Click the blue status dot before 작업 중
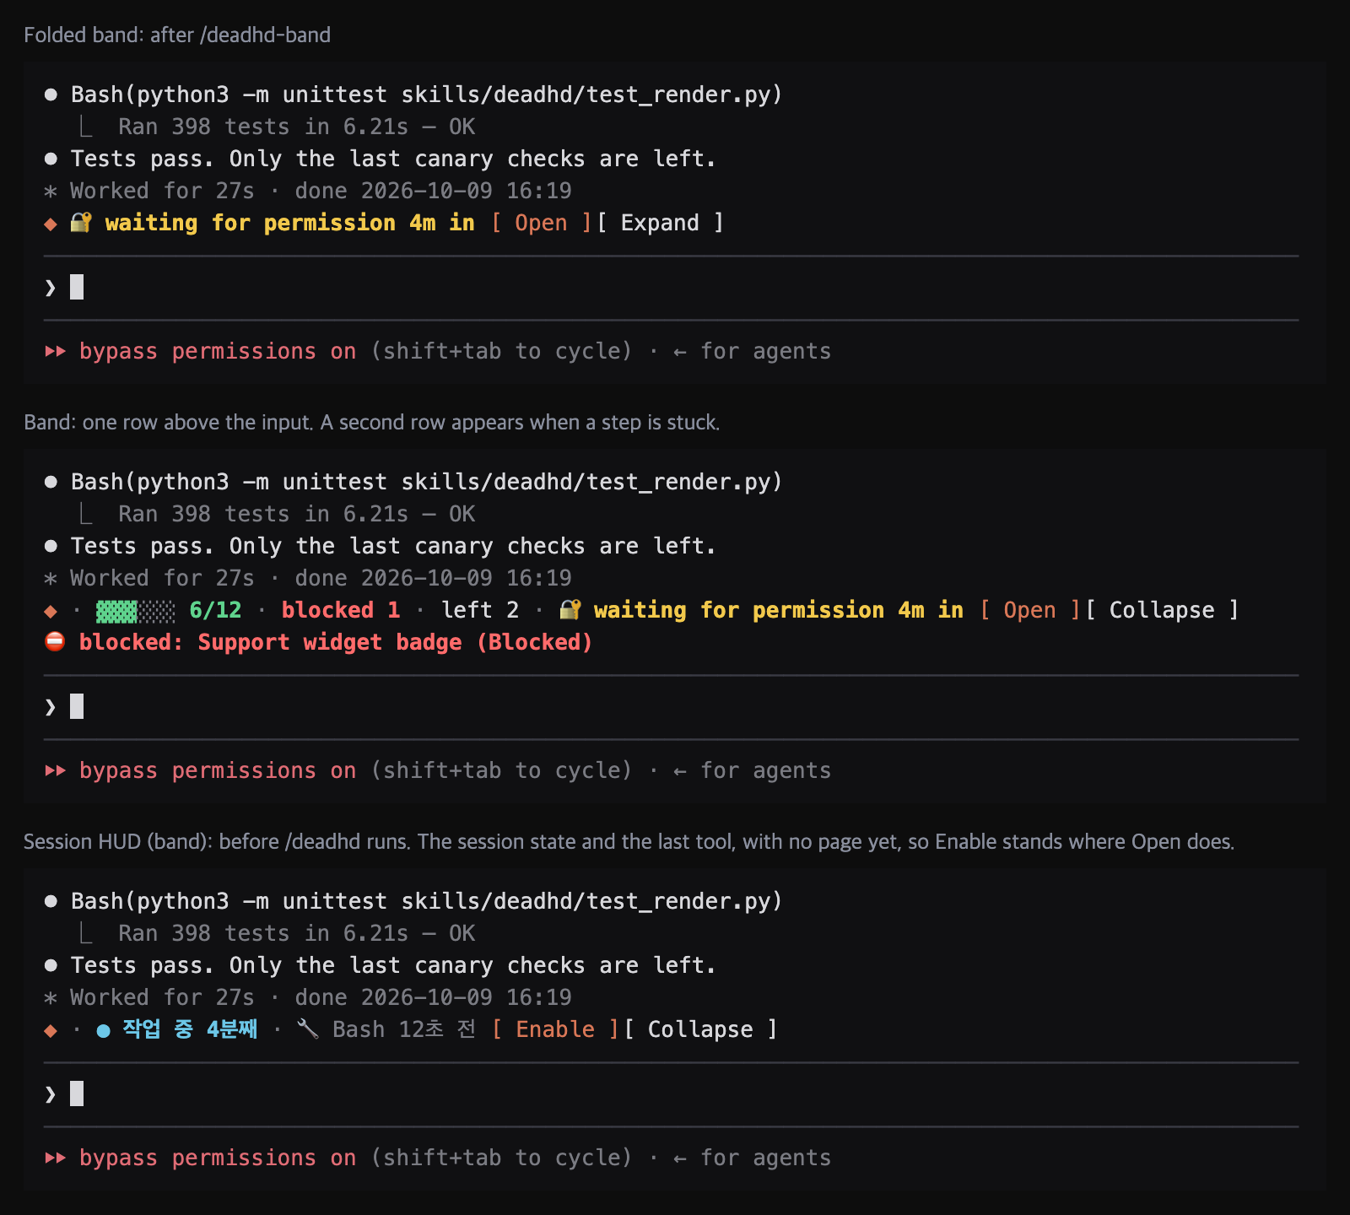 [103, 1030]
